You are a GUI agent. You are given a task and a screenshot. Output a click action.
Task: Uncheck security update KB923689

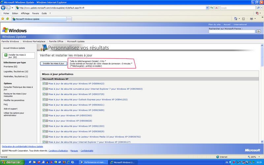click(x=44, y=110)
